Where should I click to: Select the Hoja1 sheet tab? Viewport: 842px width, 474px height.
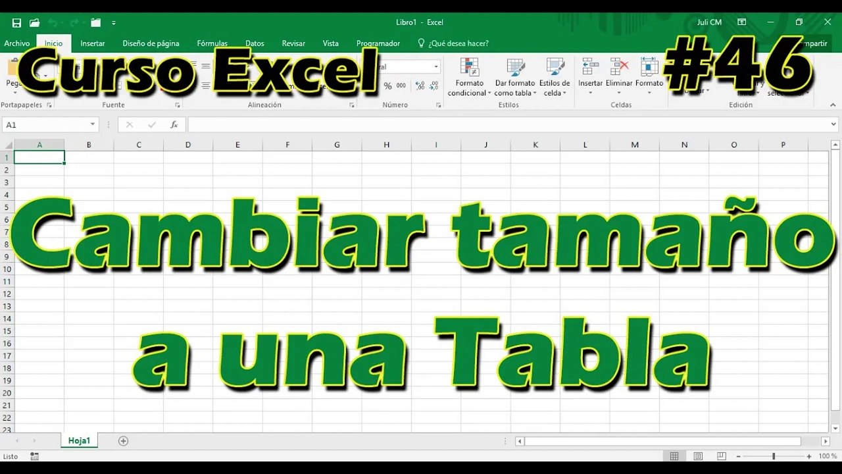pyautogui.click(x=79, y=441)
